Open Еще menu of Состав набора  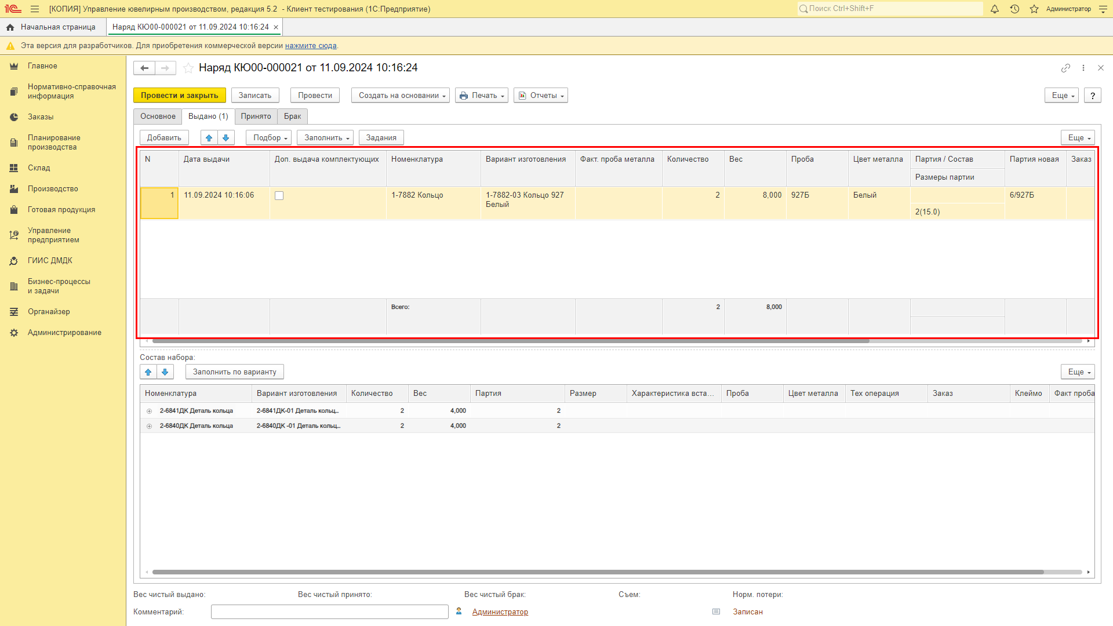(x=1078, y=372)
